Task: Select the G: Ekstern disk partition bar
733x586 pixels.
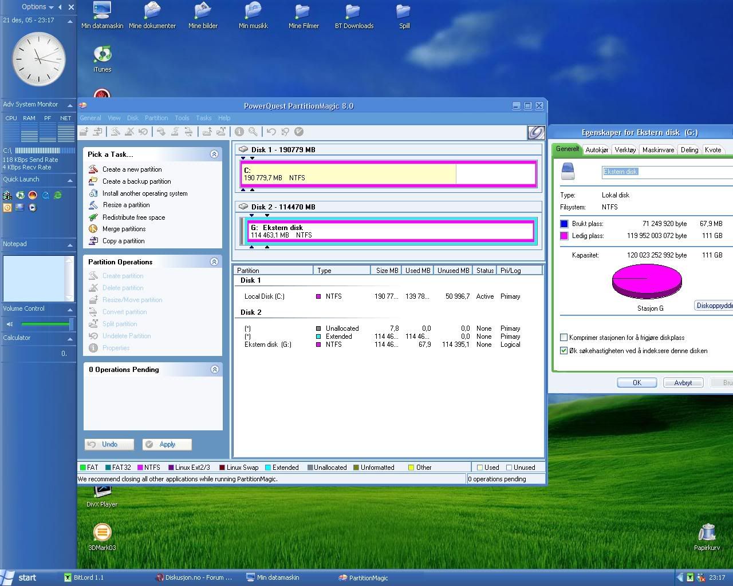Action: [391, 231]
